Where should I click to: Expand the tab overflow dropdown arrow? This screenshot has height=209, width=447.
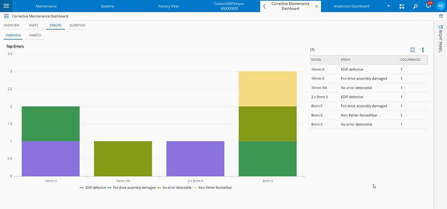coord(388,6)
